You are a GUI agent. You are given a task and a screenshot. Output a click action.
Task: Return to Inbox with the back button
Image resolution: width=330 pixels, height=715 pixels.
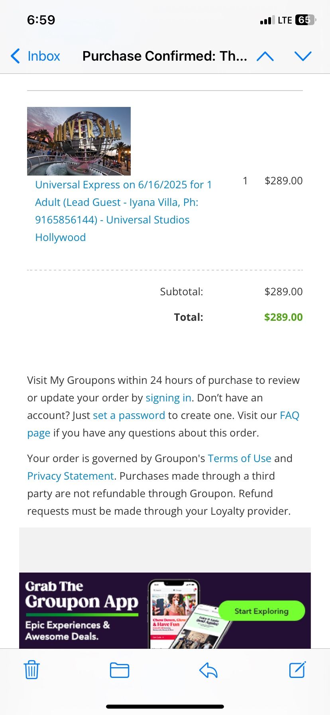pos(35,56)
